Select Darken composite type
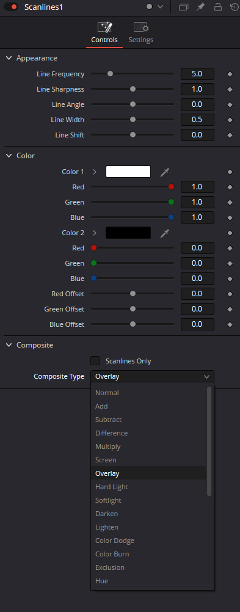240x612 pixels. (x=148, y=514)
